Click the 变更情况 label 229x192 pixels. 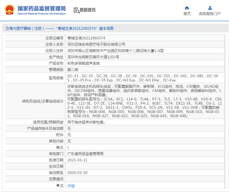(56, 179)
